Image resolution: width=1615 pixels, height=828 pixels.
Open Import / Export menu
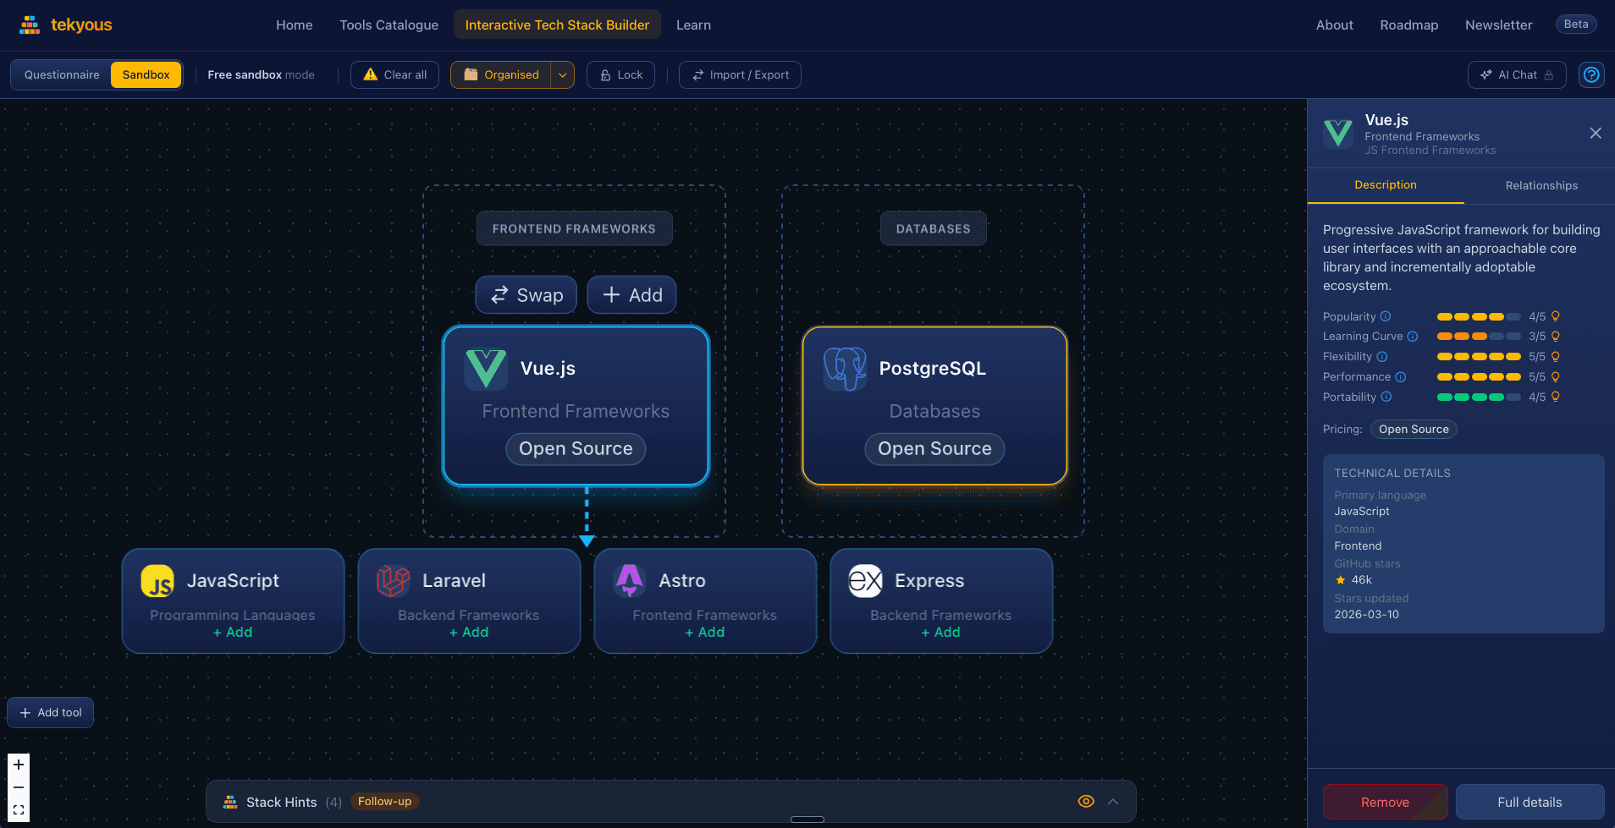click(740, 74)
